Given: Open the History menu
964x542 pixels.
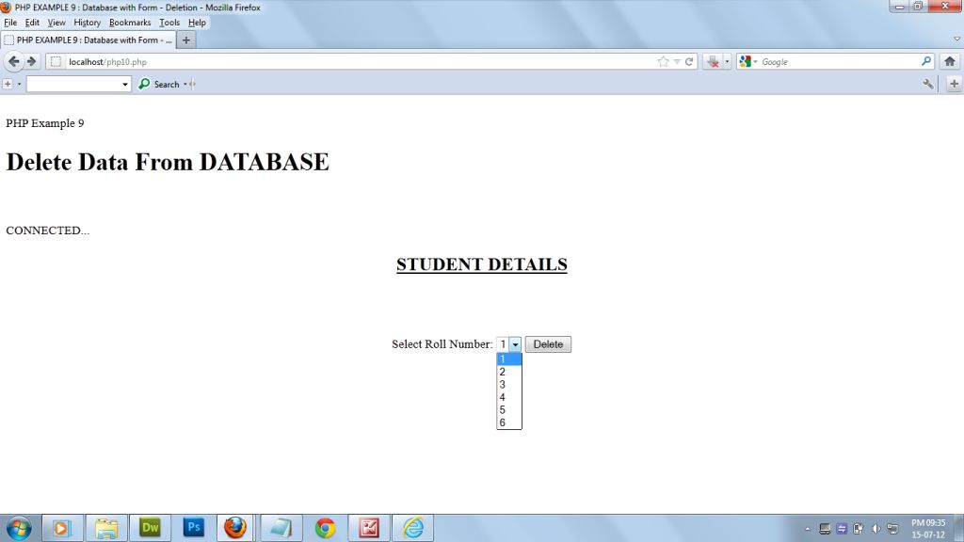Looking at the screenshot, I should point(87,22).
